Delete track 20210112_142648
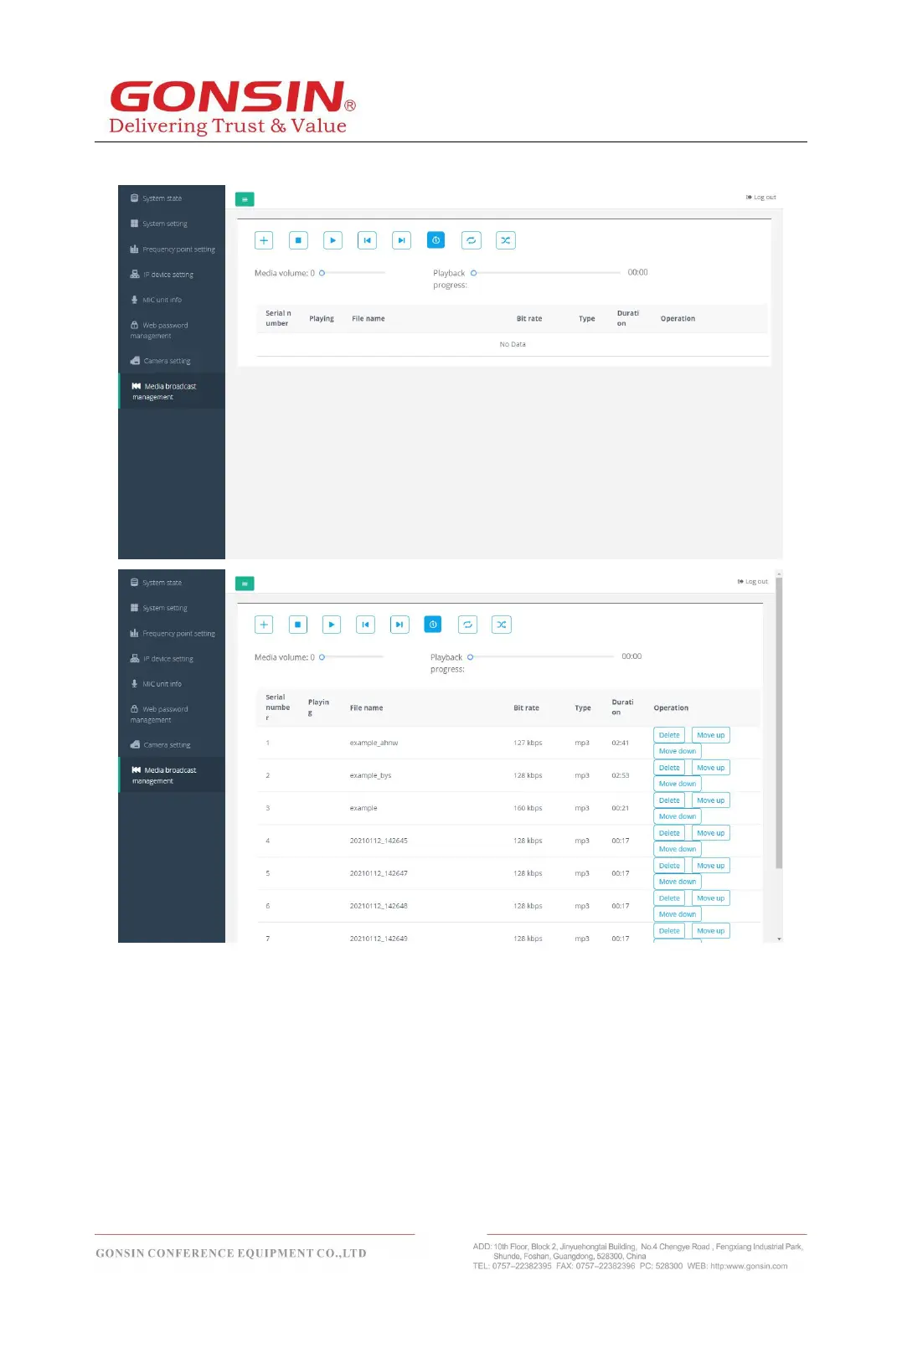This screenshot has width=902, height=1353. (669, 898)
